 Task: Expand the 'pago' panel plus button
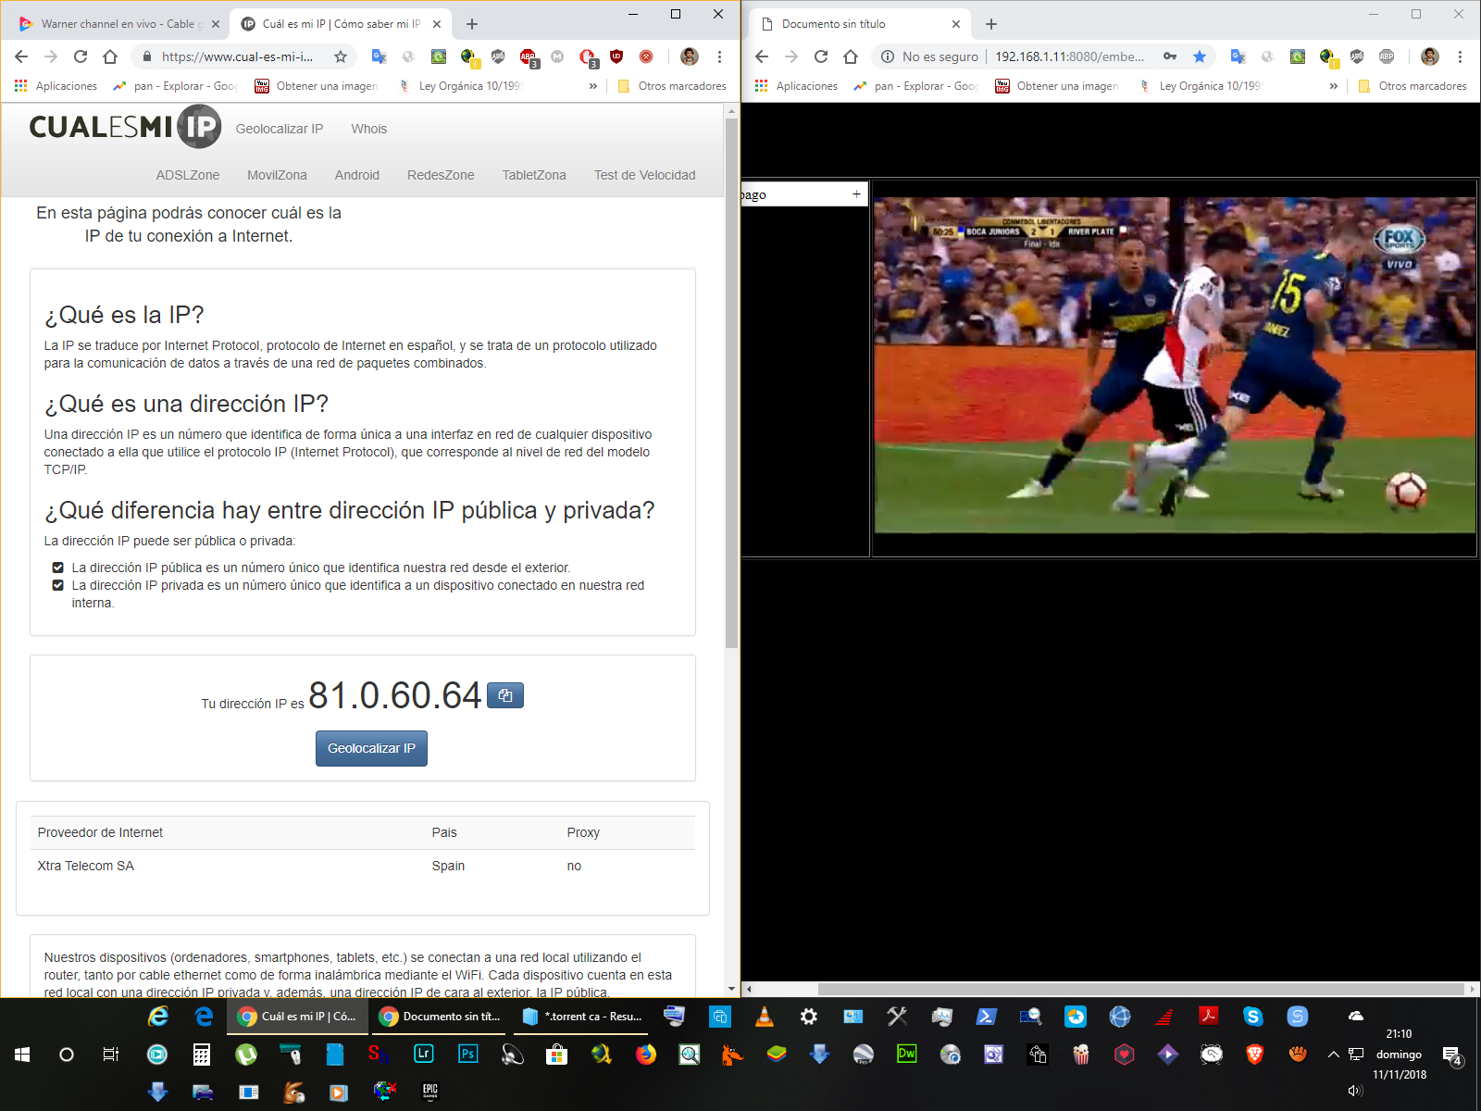click(856, 194)
